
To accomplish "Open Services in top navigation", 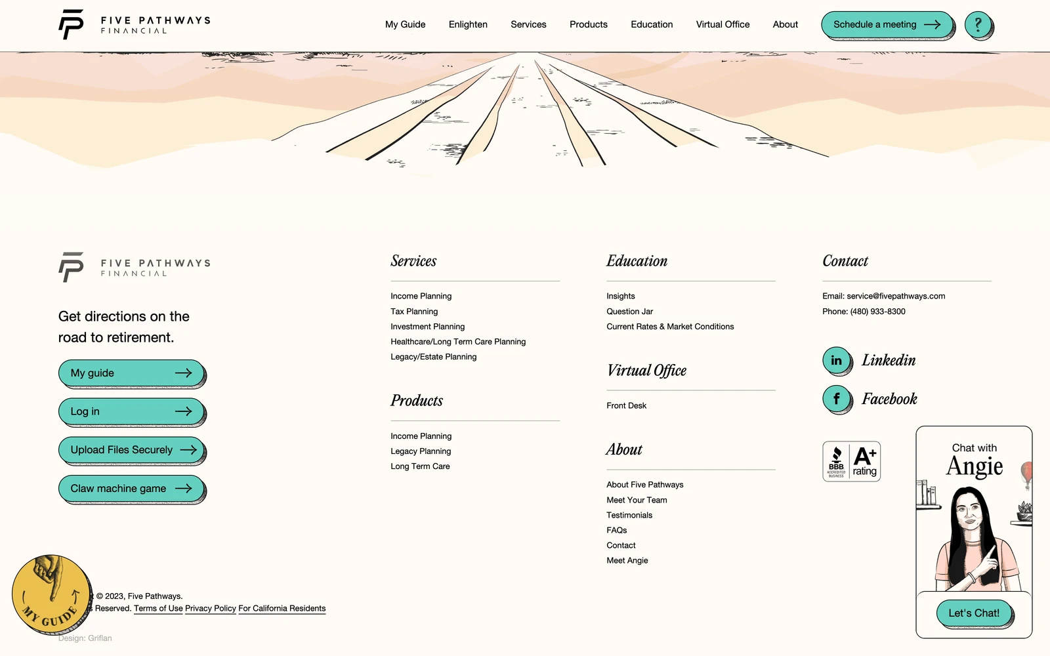I will click(528, 24).
